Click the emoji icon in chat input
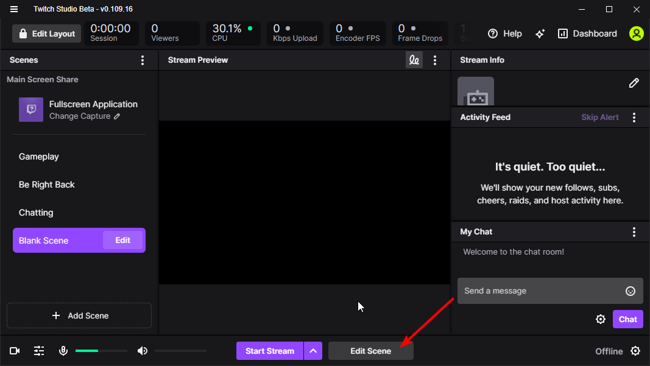Screen dimensions: 650x366 pyautogui.click(x=630, y=290)
